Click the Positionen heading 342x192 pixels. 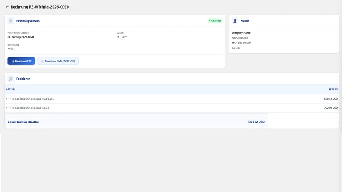tap(24, 79)
